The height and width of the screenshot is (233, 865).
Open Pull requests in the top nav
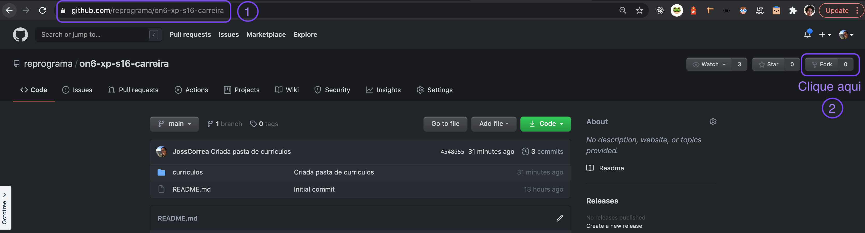coord(190,34)
